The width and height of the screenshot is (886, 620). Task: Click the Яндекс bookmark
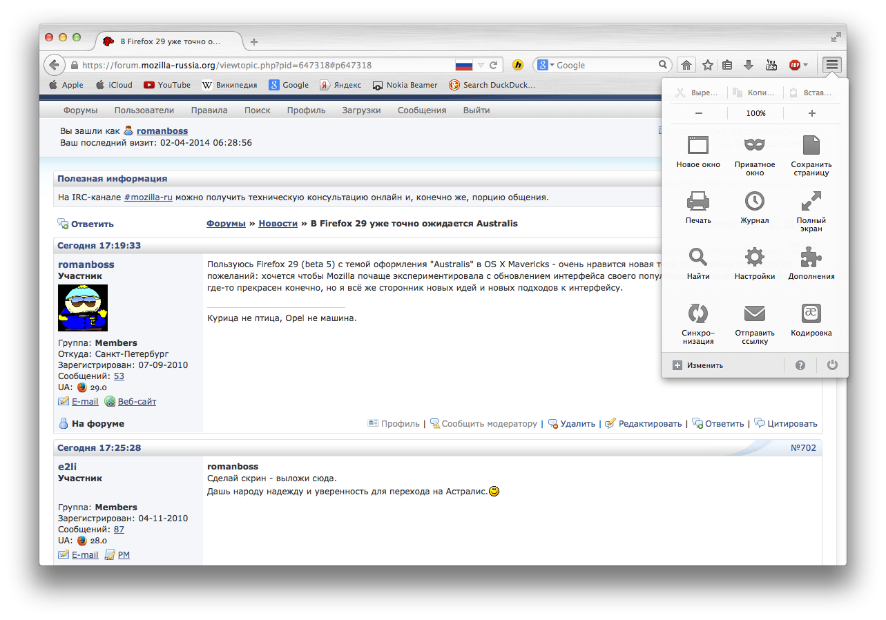click(x=340, y=85)
